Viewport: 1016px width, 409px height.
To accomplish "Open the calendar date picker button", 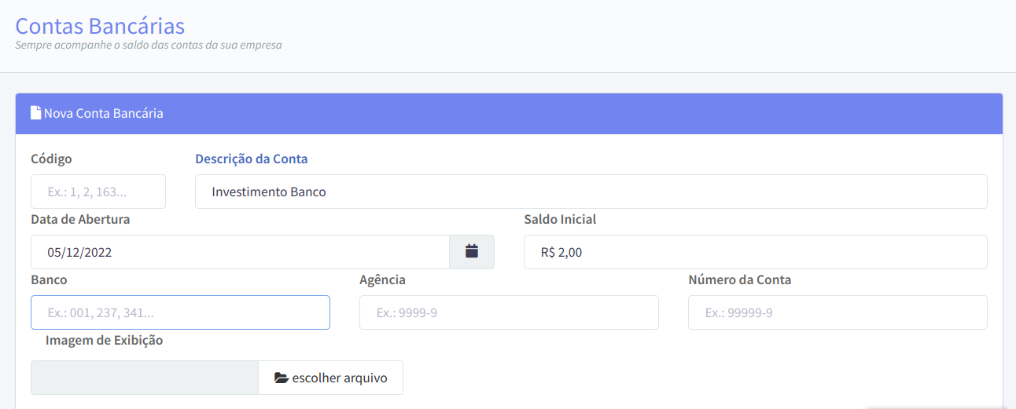I will click(x=472, y=252).
